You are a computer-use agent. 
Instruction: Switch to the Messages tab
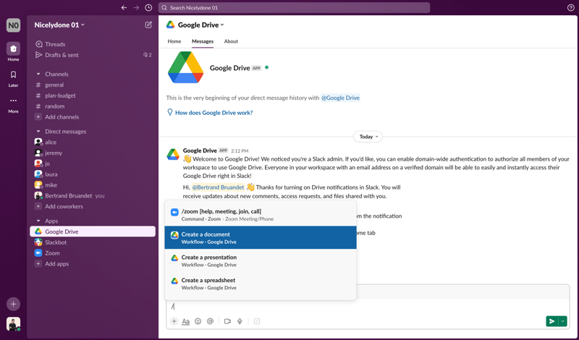[203, 41]
